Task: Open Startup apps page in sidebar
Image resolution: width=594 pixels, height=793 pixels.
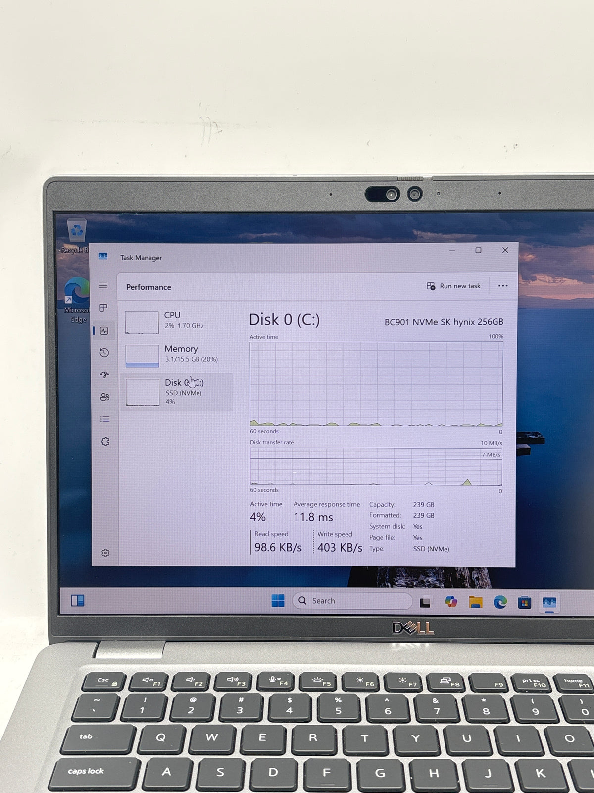Action: 104,375
